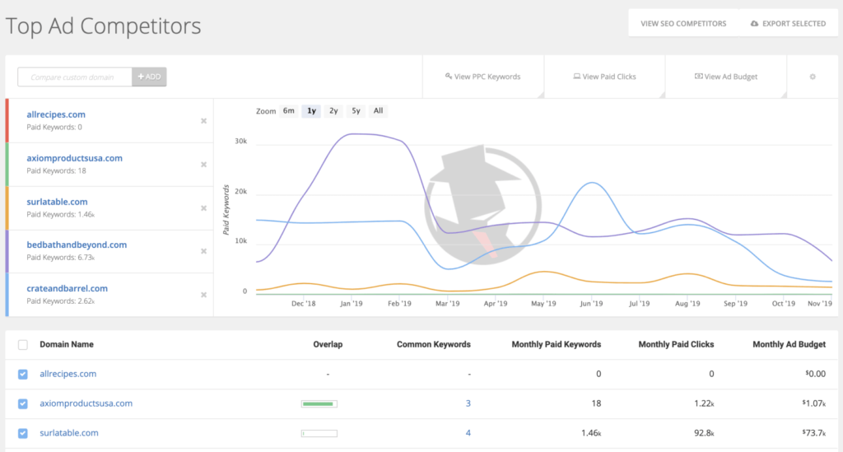Viewport: 843px width, 452px height.
Task: Click the Export Selected button
Action: (788, 24)
